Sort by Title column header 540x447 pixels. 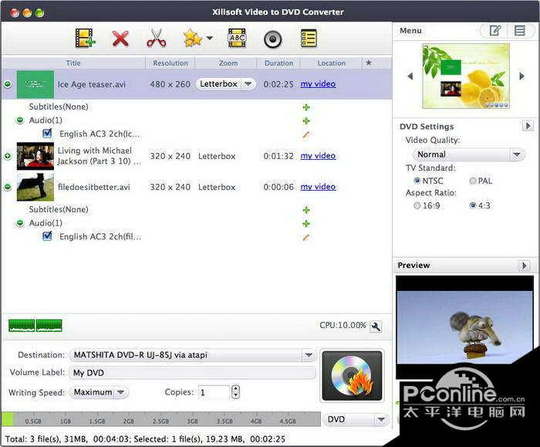(73, 63)
